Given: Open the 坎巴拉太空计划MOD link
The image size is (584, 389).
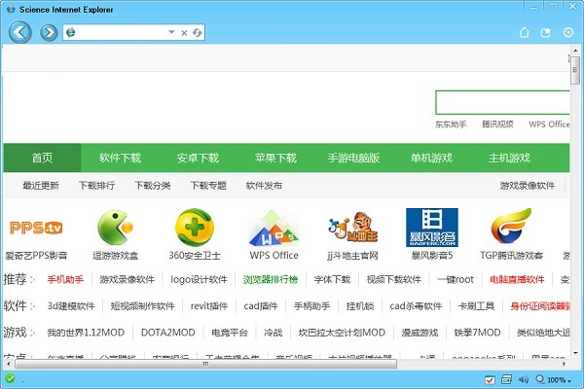Looking at the screenshot, I should click(342, 333).
